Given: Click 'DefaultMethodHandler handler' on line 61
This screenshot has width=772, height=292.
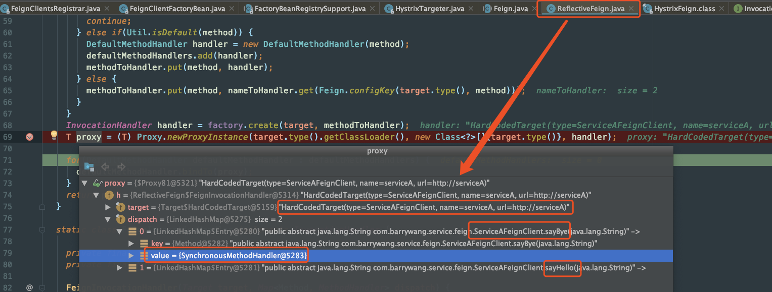Looking at the screenshot, I should click(x=157, y=44).
